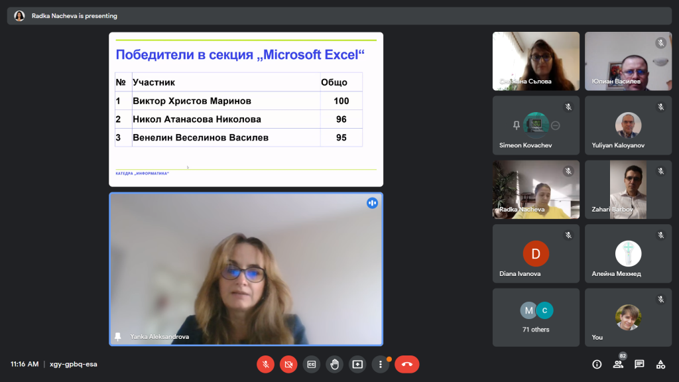Click the pin icon beside Yanka Aleksandrova
Screen dimensions: 679x382
pyautogui.click(x=118, y=336)
